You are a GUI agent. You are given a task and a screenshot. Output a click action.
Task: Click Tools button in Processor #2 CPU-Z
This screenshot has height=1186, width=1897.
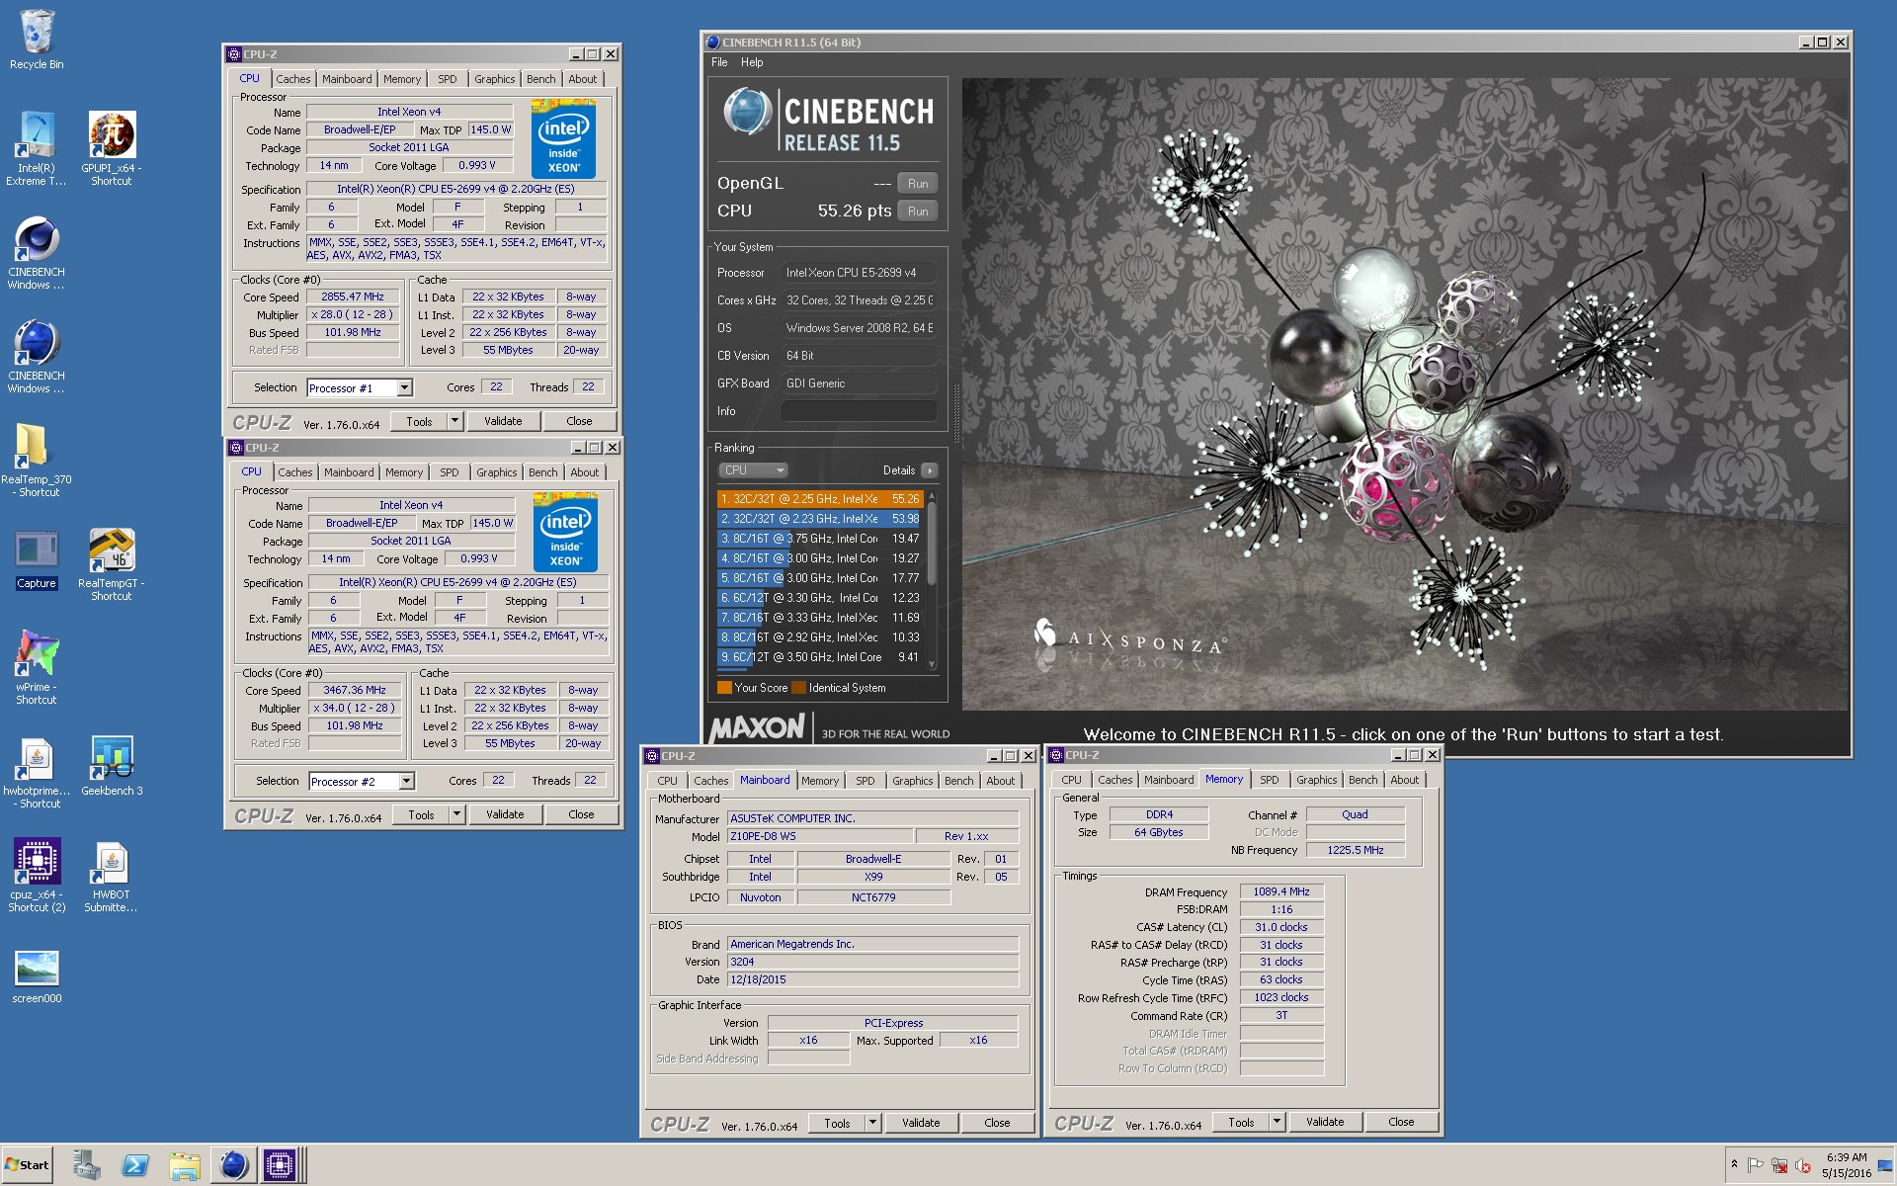421,814
